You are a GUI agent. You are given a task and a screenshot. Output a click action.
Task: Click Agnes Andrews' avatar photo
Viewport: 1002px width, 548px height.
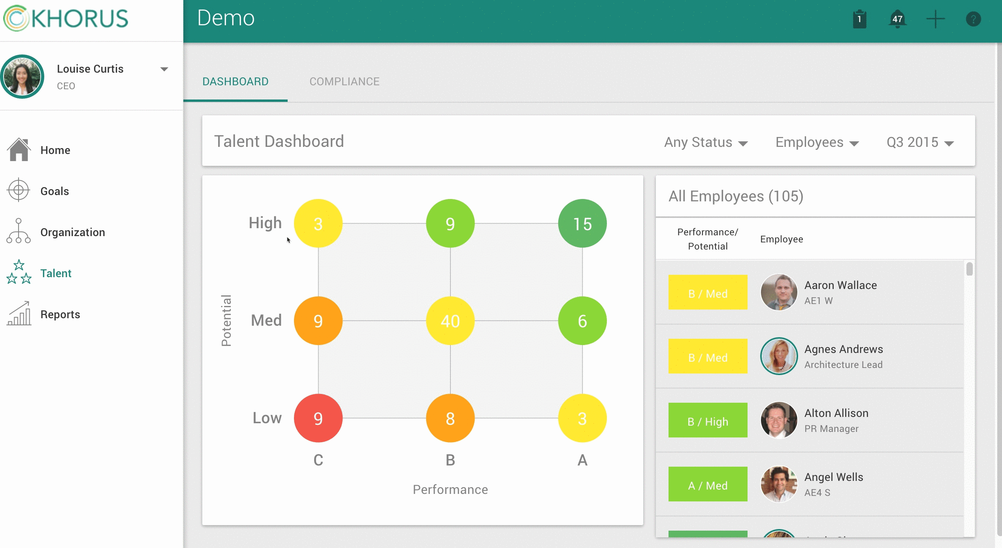(x=779, y=356)
